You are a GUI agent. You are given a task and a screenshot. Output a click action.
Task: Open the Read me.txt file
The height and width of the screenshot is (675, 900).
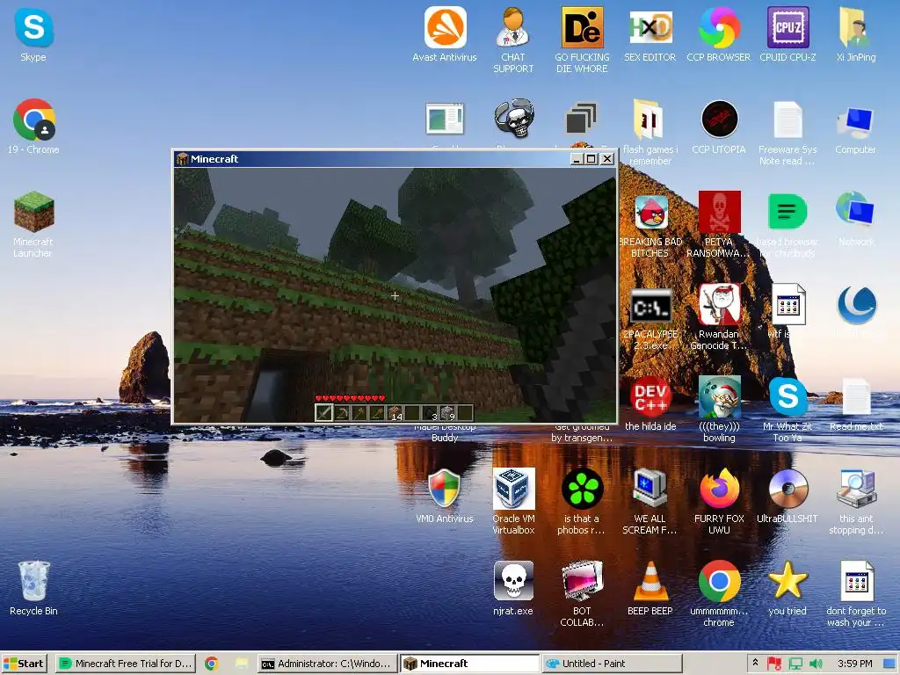click(856, 403)
